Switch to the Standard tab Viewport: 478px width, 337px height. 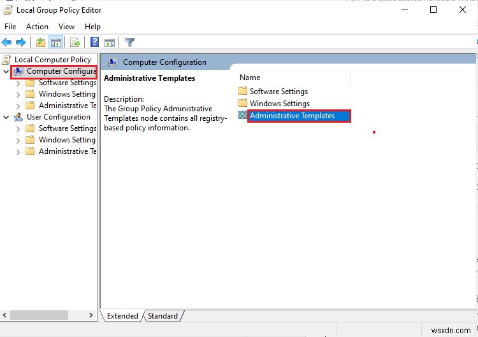(x=163, y=316)
